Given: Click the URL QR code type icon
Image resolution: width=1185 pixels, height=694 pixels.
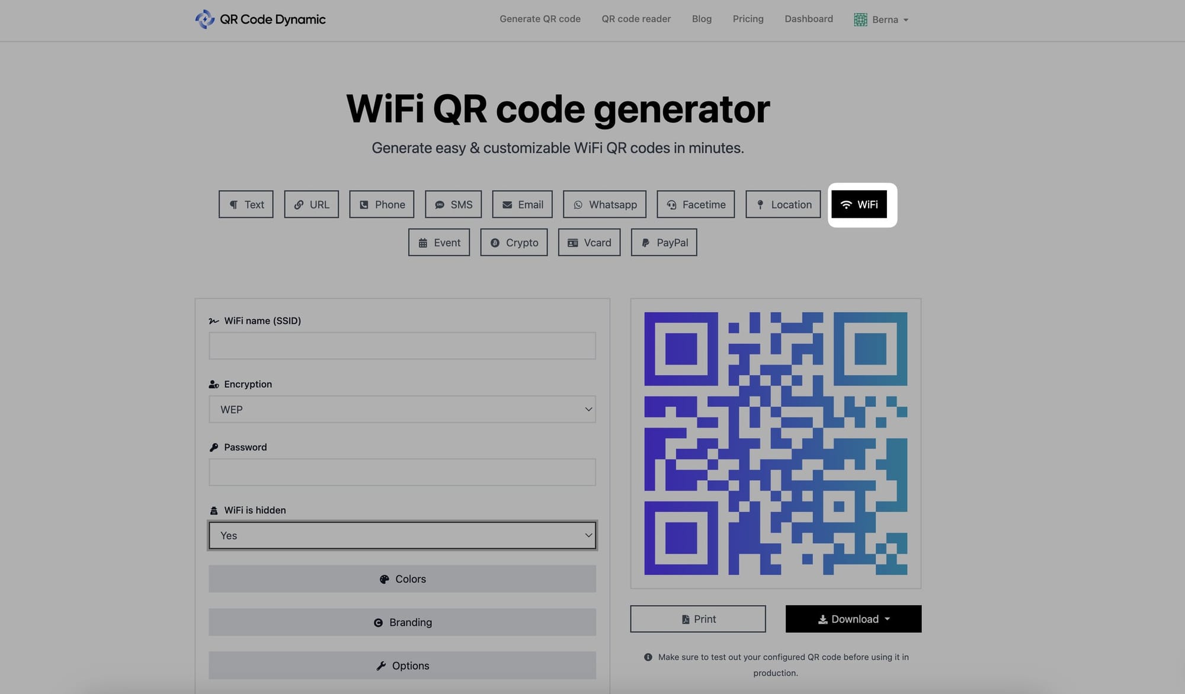Looking at the screenshot, I should click(x=312, y=203).
